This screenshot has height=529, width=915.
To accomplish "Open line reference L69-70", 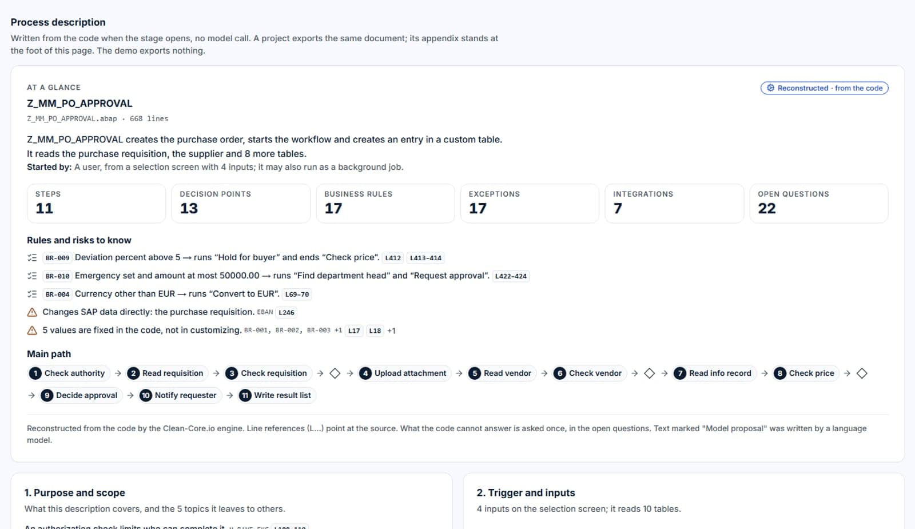I will 297,295.
